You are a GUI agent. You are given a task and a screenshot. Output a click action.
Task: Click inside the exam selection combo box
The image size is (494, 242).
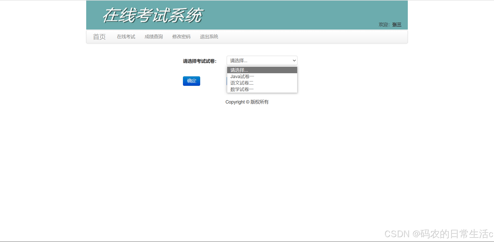[257, 60]
